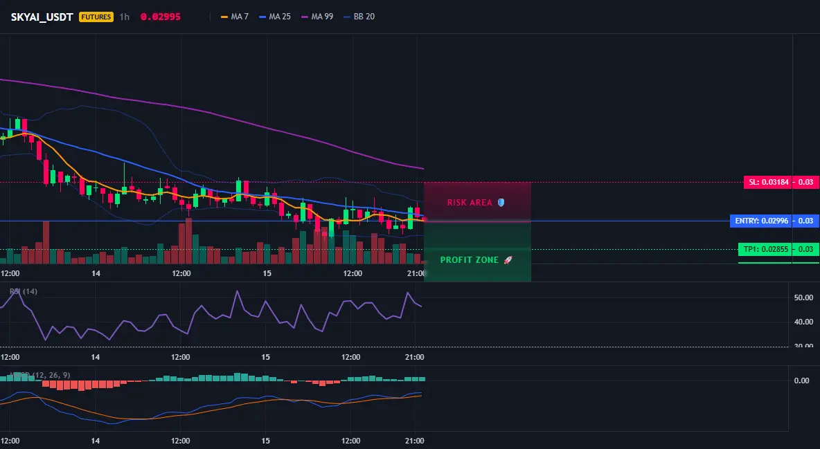Click the ENTRY: 0.02996 price label
Viewport: 820px width, 449px height.
coord(761,221)
